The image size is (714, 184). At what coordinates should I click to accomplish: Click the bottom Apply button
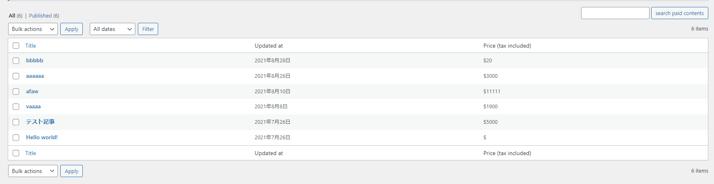(72, 171)
